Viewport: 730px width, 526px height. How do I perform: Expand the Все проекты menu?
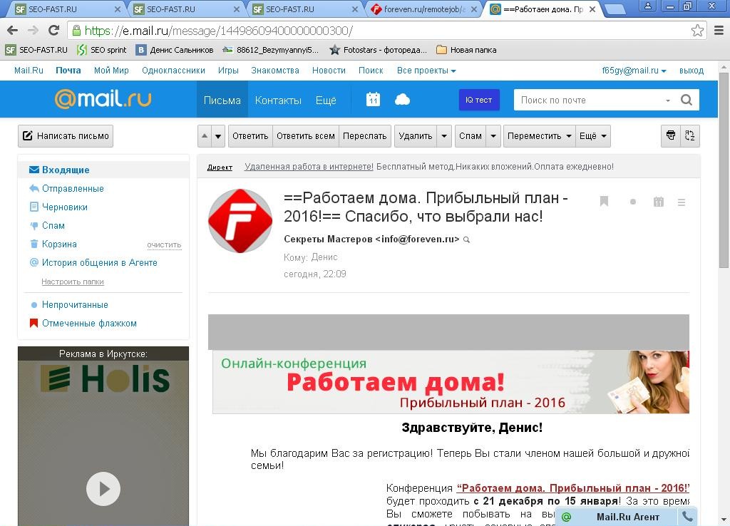click(426, 71)
